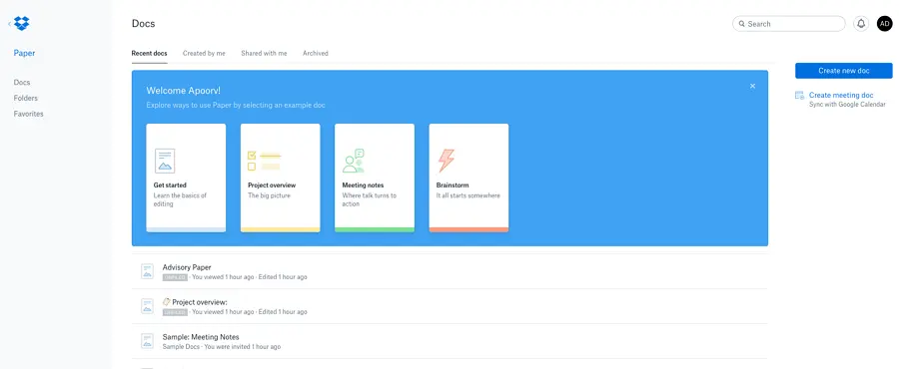Click the Project overview row doc icon
899x369 pixels.
(x=148, y=306)
